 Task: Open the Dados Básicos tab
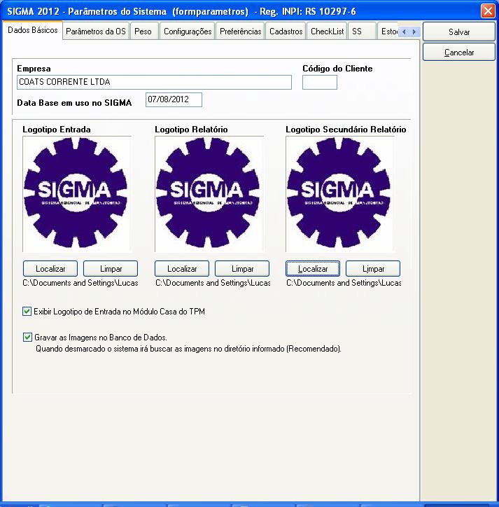(x=32, y=30)
